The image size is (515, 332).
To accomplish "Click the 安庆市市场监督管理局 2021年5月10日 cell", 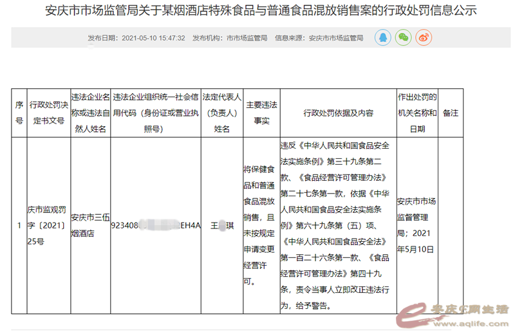I will tap(417, 225).
